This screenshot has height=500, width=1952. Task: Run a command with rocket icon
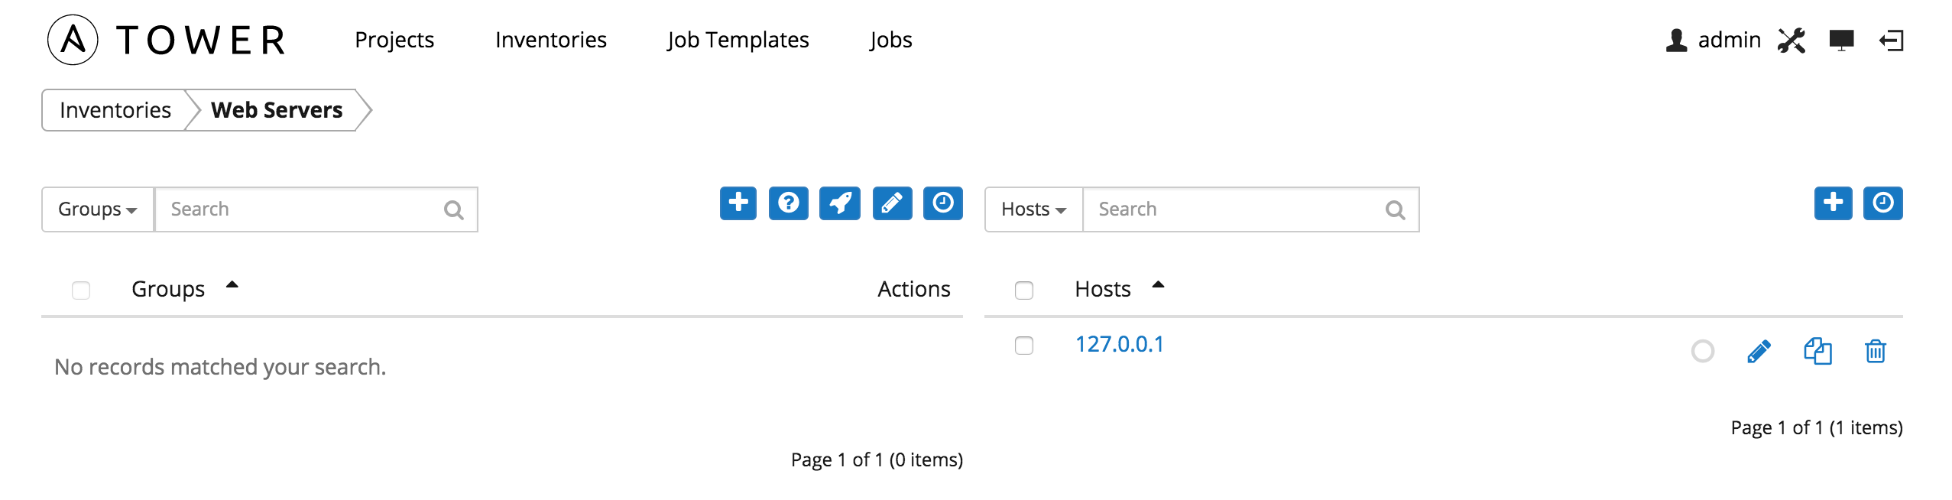click(x=839, y=203)
